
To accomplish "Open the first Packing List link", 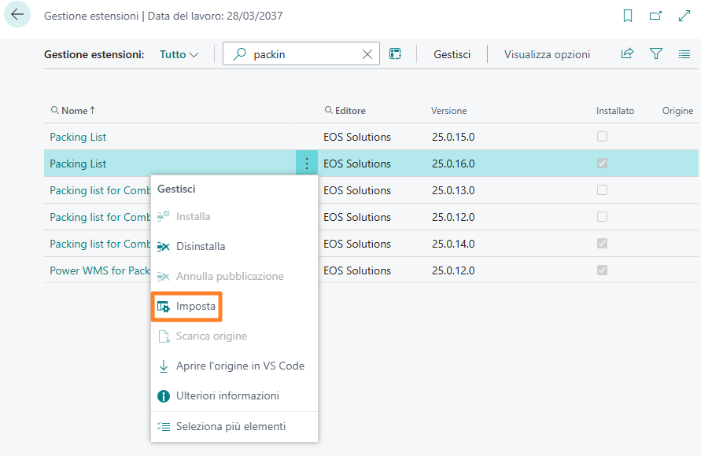I will 78,137.
